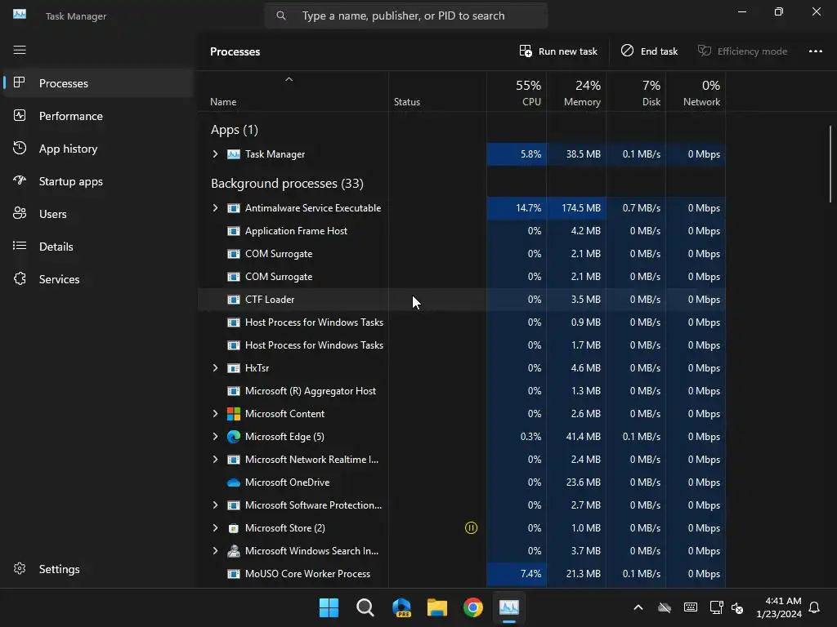Click the Microsoft Store process icon
The height and width of the screenshot is (627, 837).
(233, 528)
